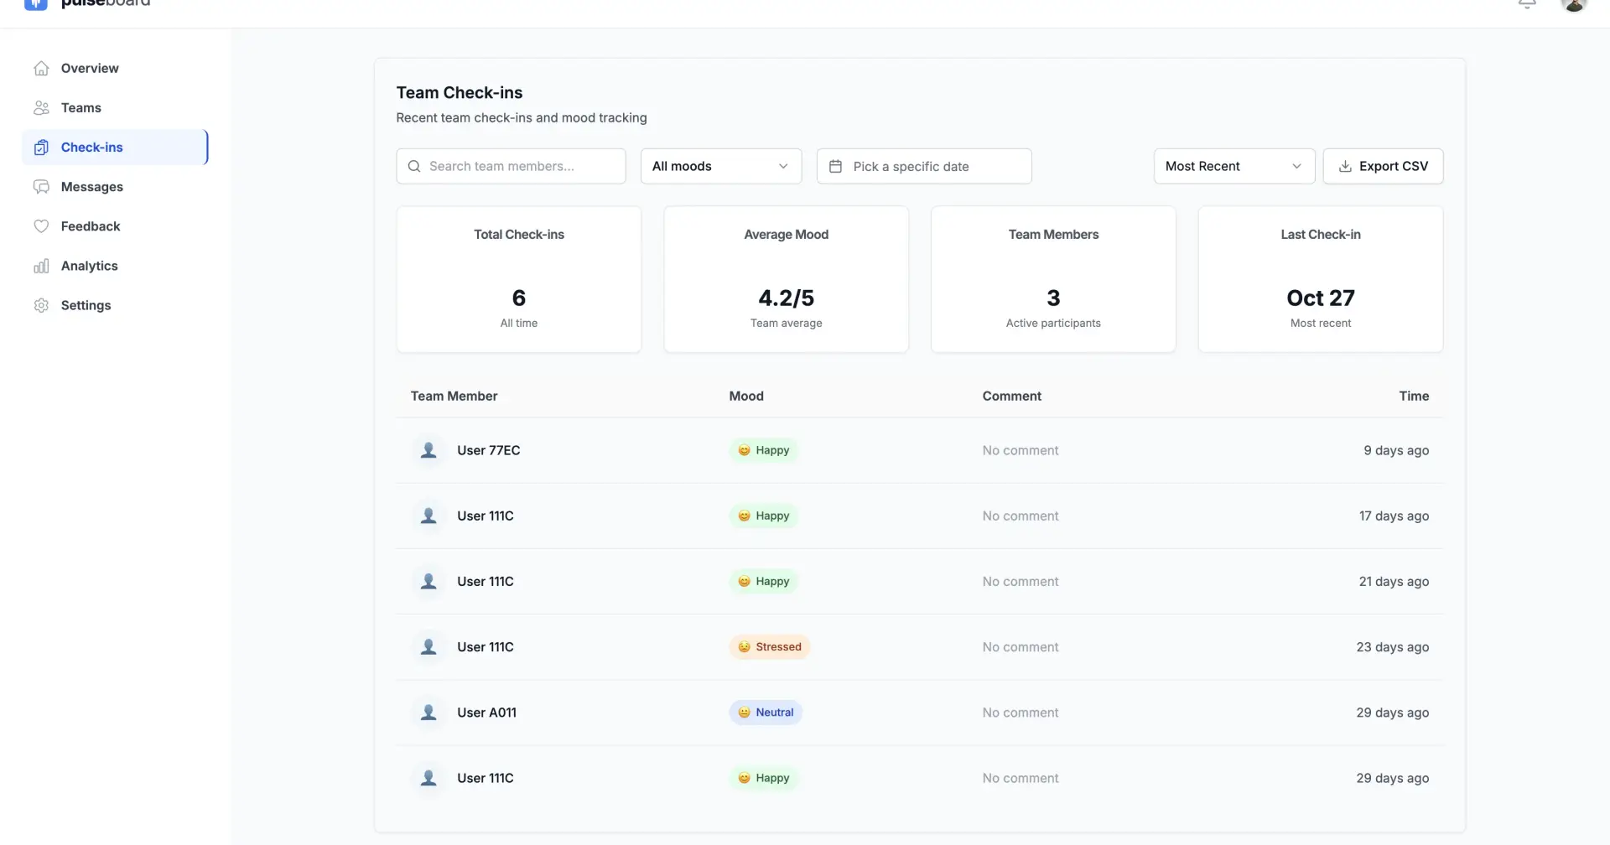The width and height of the screenshot is (1610, 845).
Task: Open the Pick a specific date picker
Action: pyautogui.click(x=923, y=167)
